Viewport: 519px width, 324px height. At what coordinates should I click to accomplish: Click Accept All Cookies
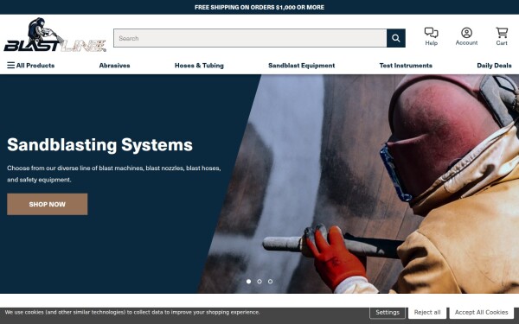point(481,313)
